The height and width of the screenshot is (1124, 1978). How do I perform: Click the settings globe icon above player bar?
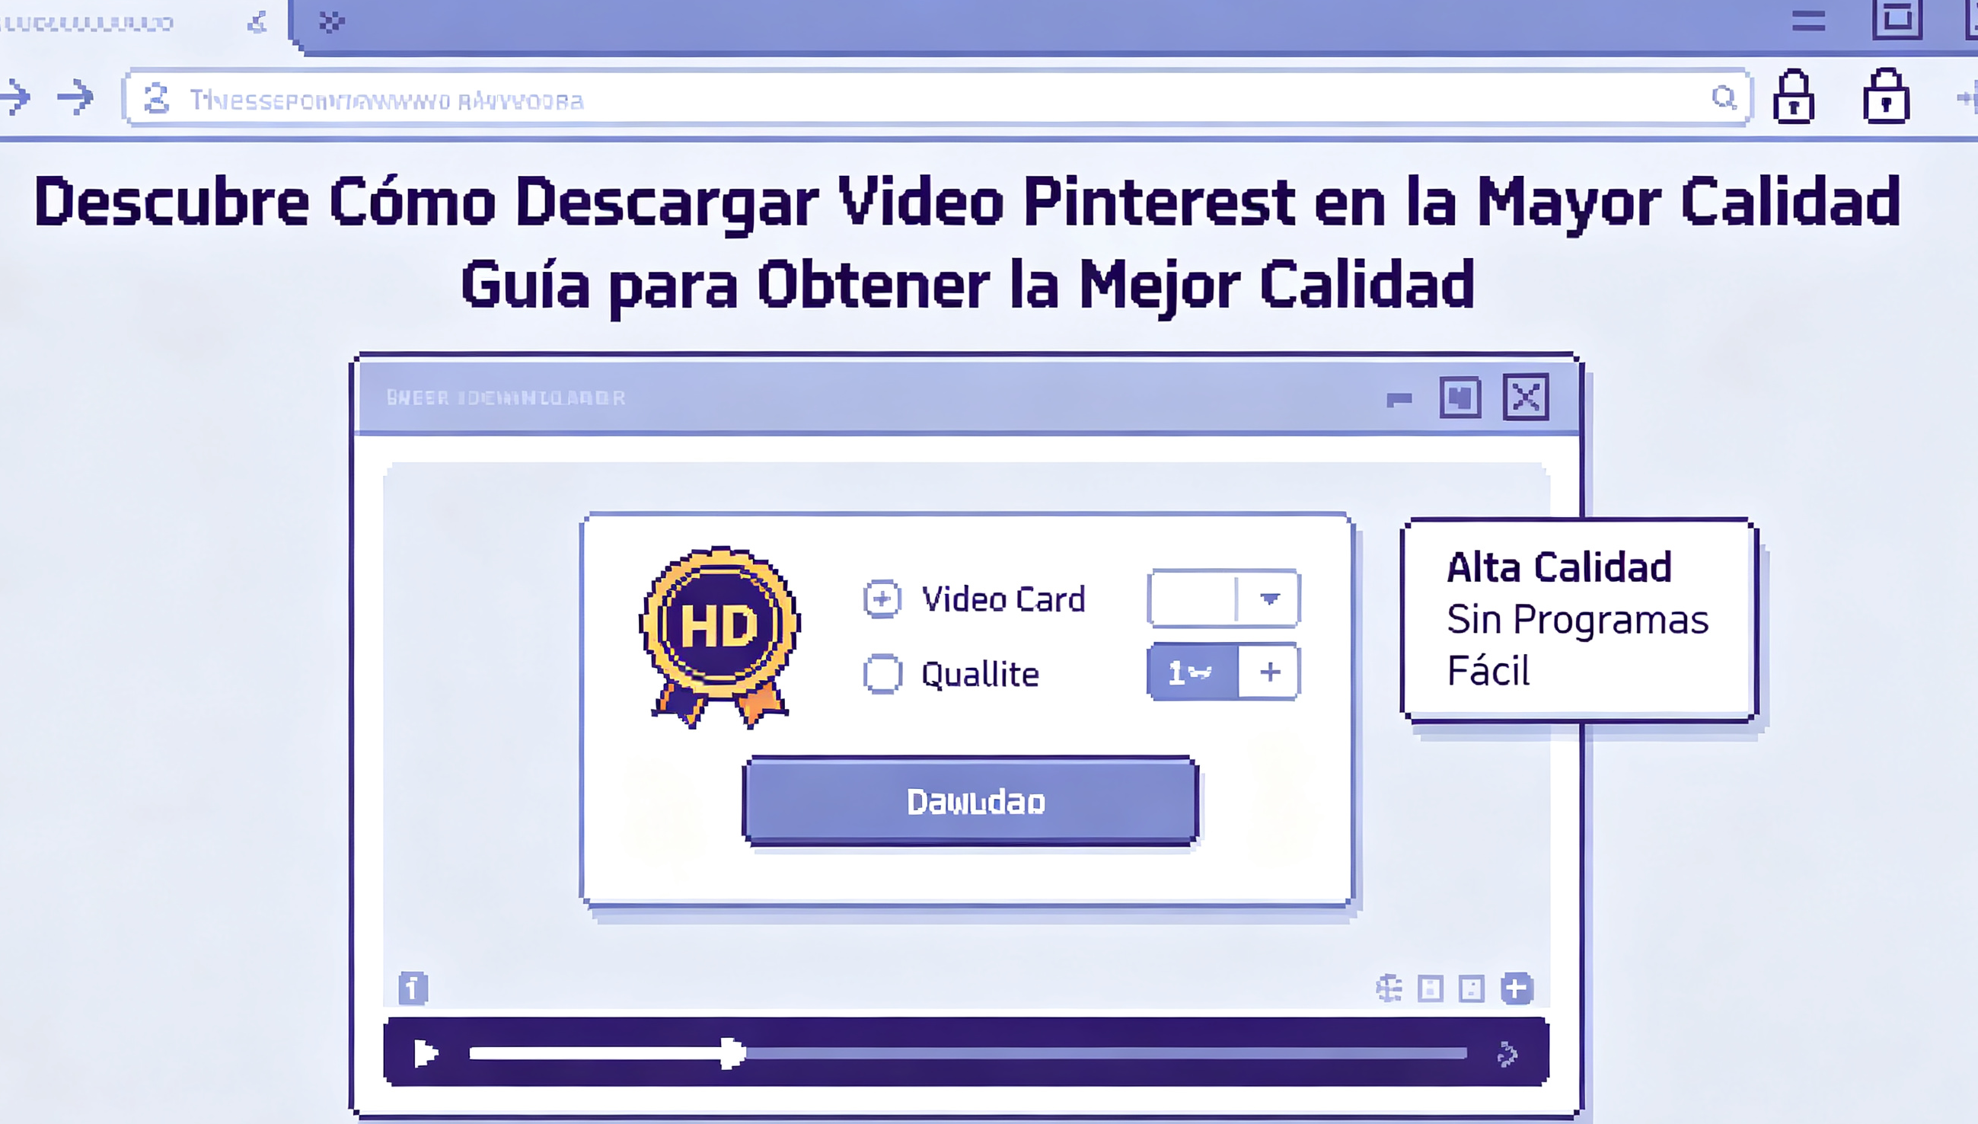pos(1389,988)
